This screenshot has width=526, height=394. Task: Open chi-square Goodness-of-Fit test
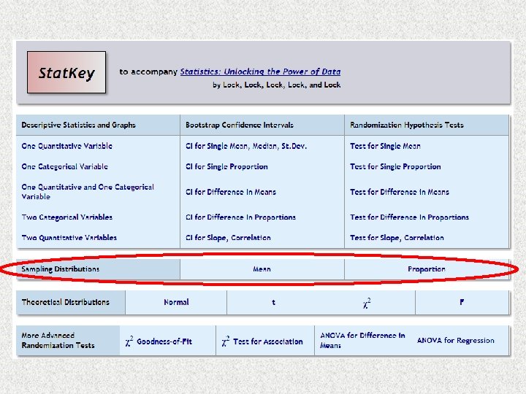pyautogui.click(x=159, y=341)
